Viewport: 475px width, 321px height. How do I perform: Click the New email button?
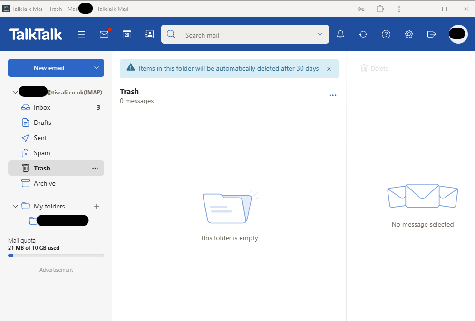point(48,68)
